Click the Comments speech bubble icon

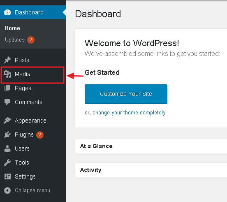[x=7, y=102]
